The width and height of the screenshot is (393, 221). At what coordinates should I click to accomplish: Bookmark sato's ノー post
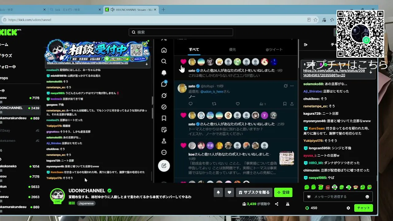[x=285, y=104]
